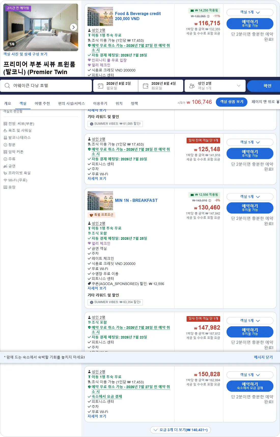Click the SUMMER VIBES ₩63,354 badge icon
This screenshot has width=280, height=437.
click(x=92, y=302)
